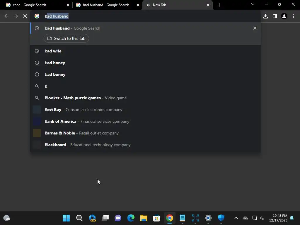Select the New Tab tab

178,5
